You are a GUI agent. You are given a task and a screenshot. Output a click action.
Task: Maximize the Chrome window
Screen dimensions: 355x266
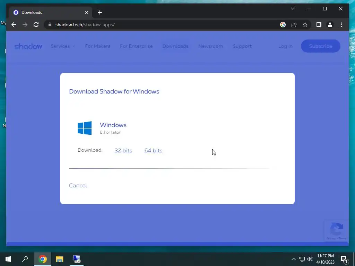coord(324,9)
